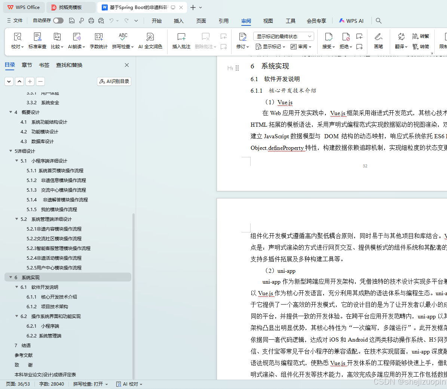This screenshot has height=389, width=447.
Task: Click the 翻译 translate icon
Action: click(401, 37)
